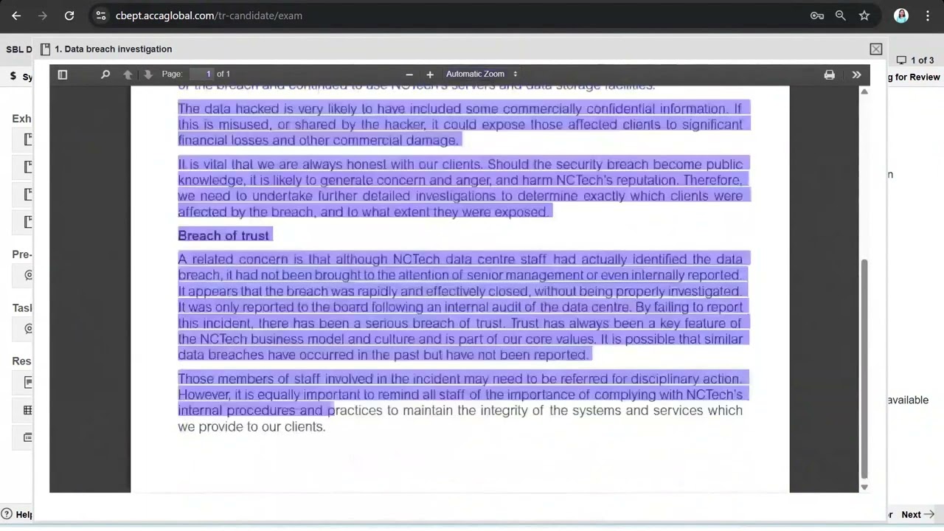The image size is (944, 531).
Task: Close the Data breach investigation exhibit
Action: pos(876,49)
